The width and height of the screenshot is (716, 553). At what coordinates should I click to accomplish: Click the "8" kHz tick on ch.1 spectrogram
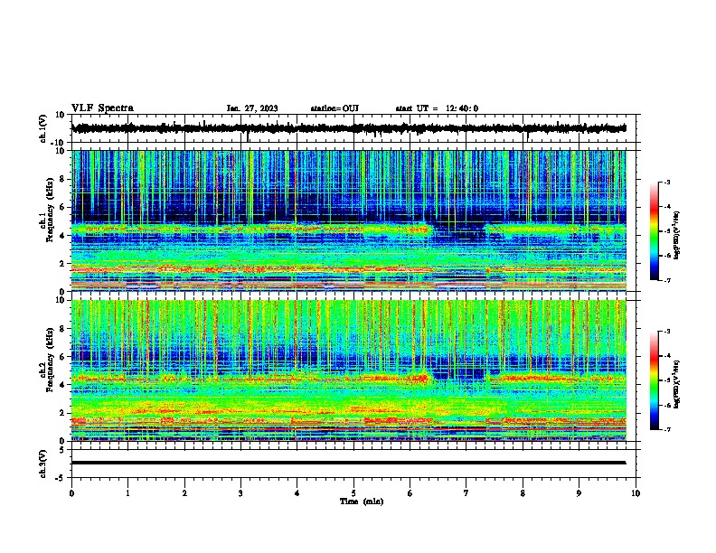(63, 179)
